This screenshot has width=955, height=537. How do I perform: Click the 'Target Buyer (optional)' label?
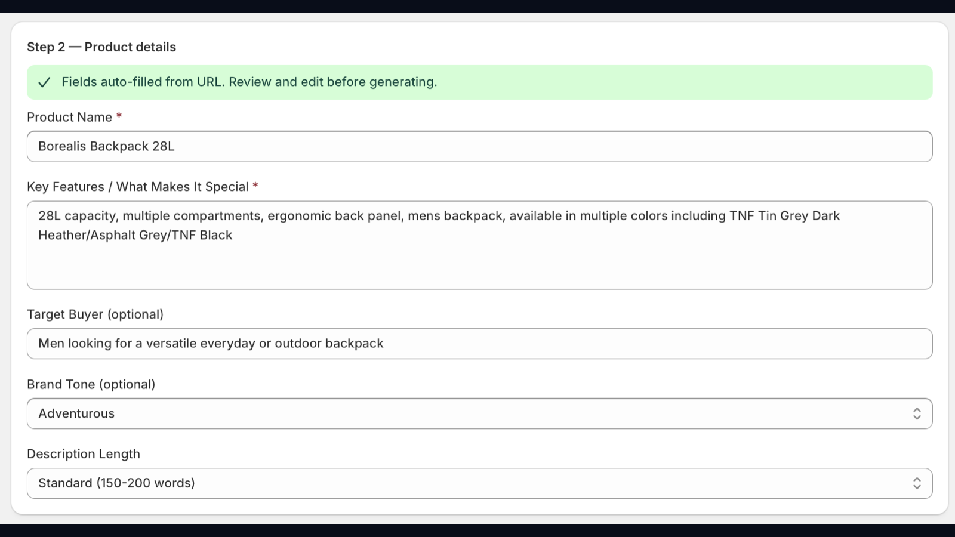[95, 314]
